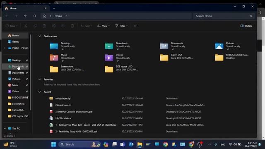Click the Search Home input field

(224, 16)
